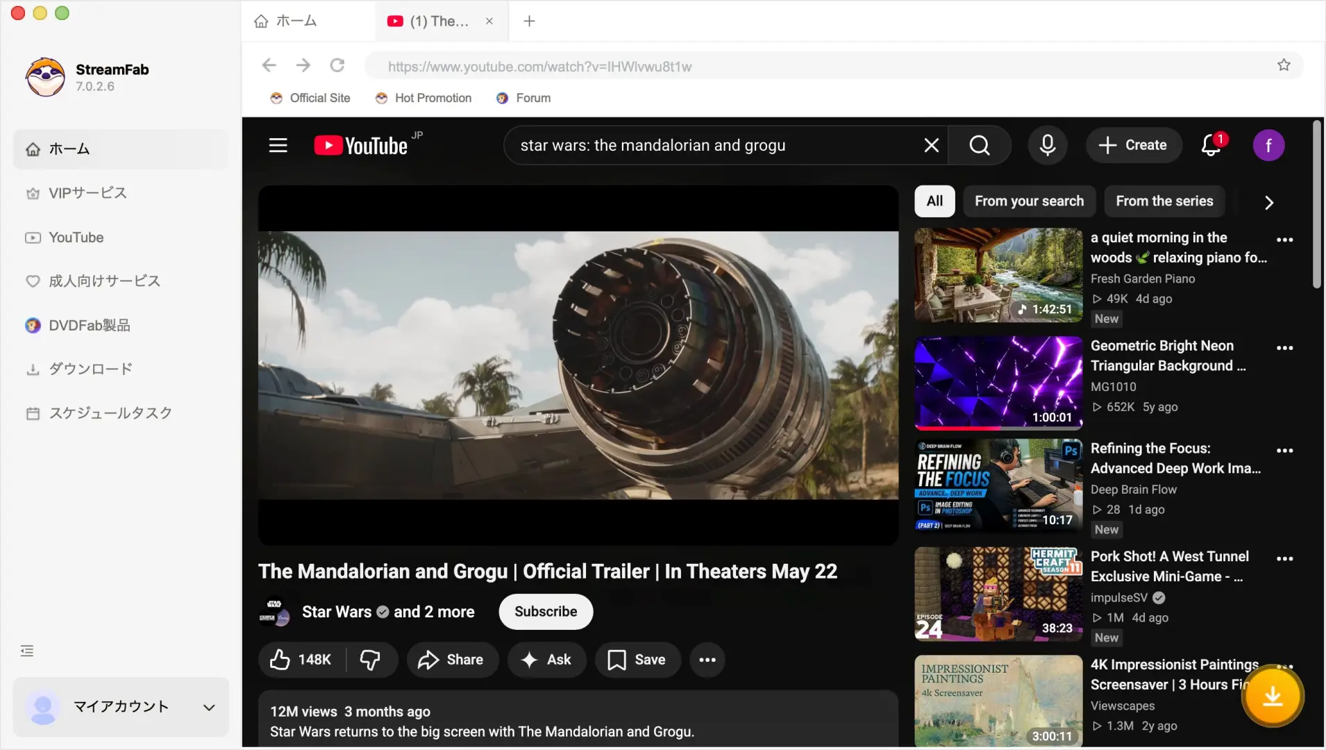
Task: Save the video to a playlist
Action: click(x=637, y=660)
